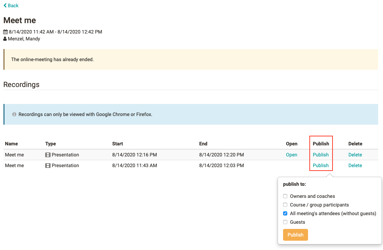Open the 12:16 PM recording
This screenshot has height=250, width=383.
291,155
